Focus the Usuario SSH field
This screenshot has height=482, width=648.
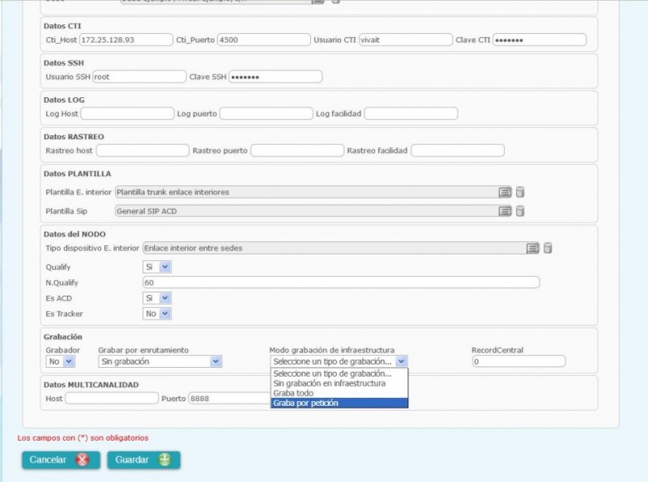(x=139, y=77)
